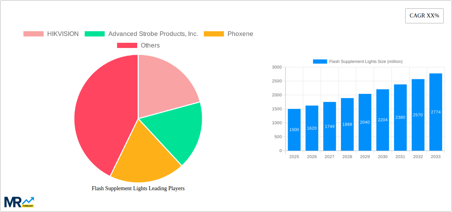Click the 3000 y-axis label
Screen dimensions: 452x212
(277, 67)
